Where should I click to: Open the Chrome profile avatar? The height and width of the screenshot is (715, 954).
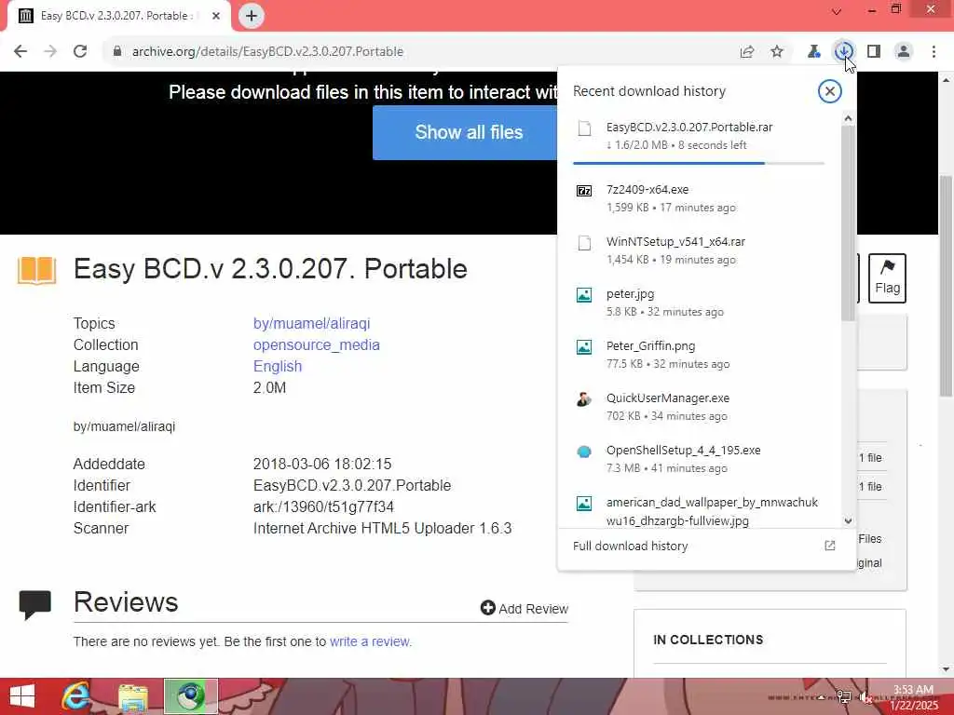click(x=904, y=52)
